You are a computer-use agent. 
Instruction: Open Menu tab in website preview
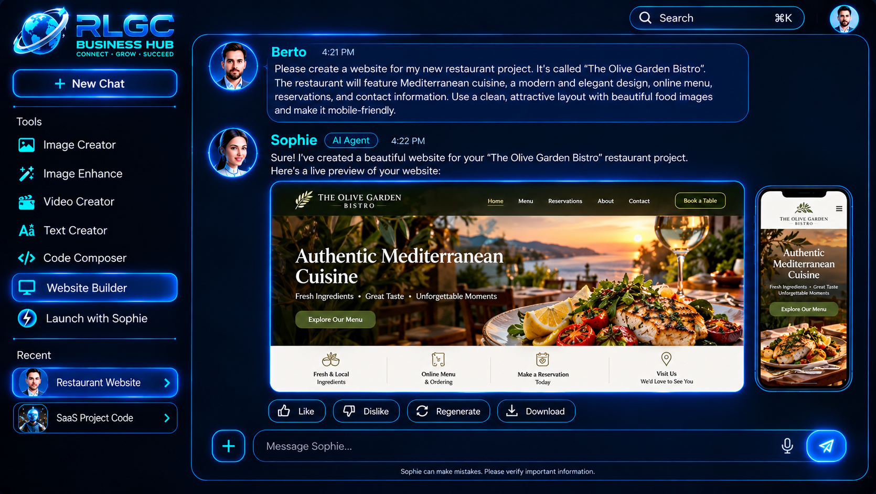point(526,201)
